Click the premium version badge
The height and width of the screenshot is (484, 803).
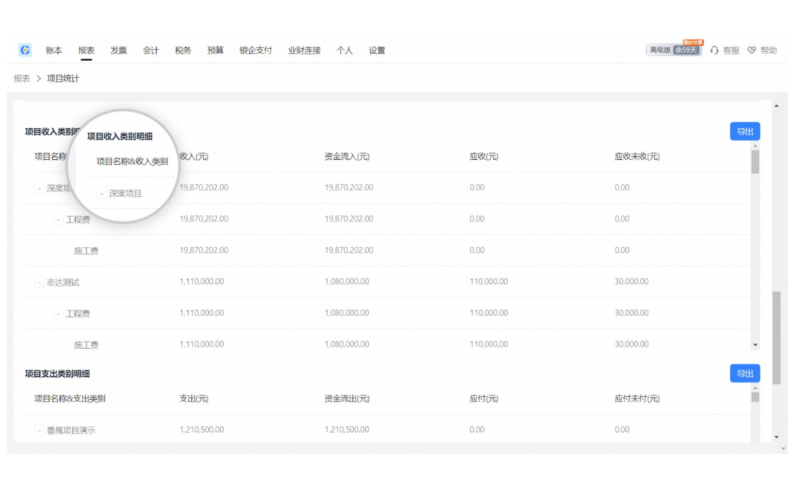click(x=673, y=50)
